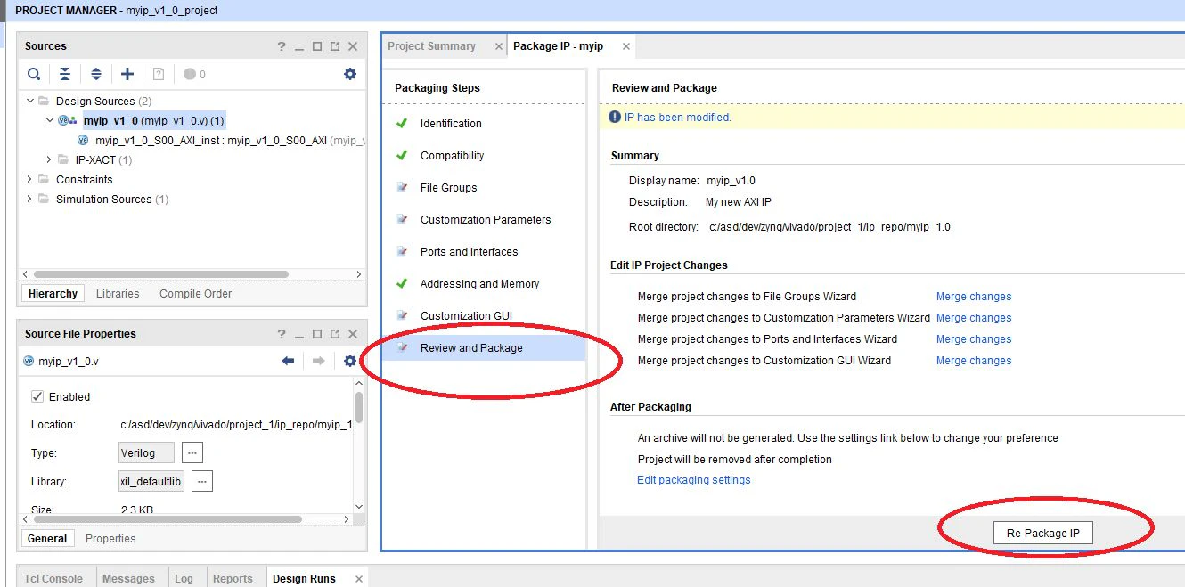Image resolution: width=1185 pixels, height=587 pixels.
Task: Select the Customization Parameters packaging step
Action: pyautogui.click(x=486, y=220)
